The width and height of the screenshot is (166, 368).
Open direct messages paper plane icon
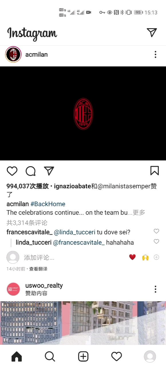[x=152, y=32]
